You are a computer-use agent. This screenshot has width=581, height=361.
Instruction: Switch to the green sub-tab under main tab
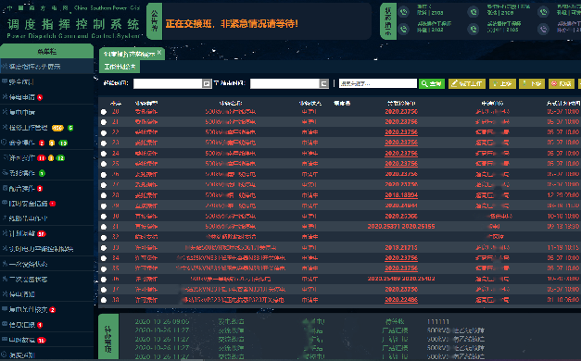pyautogui.click(x=120, y=67)
